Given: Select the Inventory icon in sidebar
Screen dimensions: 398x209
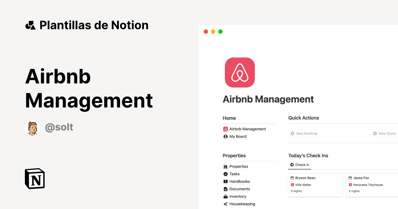Looking at the screenshot, I should pyautogui.click(x=226, y=196).
